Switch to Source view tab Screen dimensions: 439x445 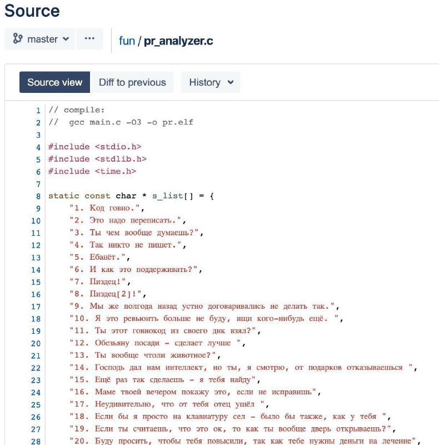[x=55, y=82]
